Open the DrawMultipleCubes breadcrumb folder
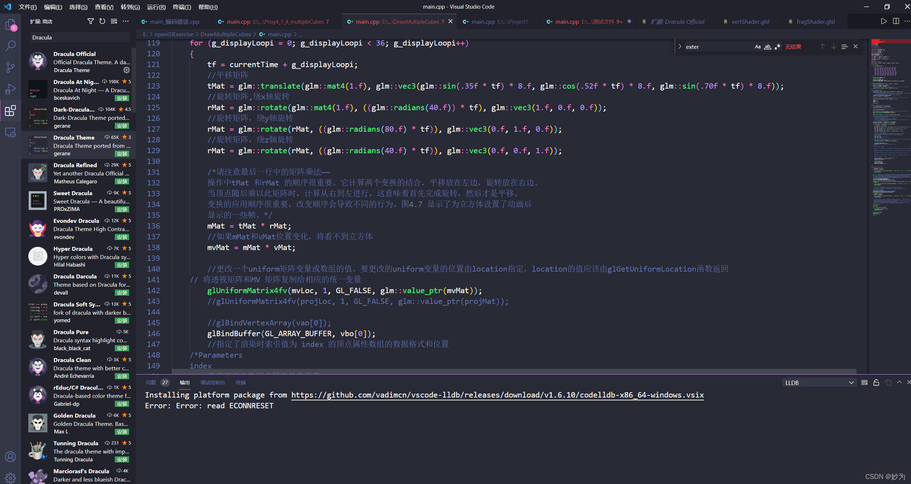Viewport: 911px width, 484px height. 226,34
